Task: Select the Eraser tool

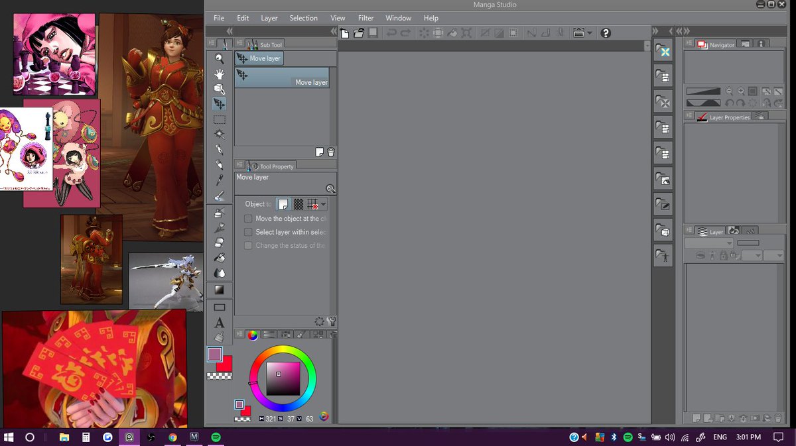Action: pos(219,243)
